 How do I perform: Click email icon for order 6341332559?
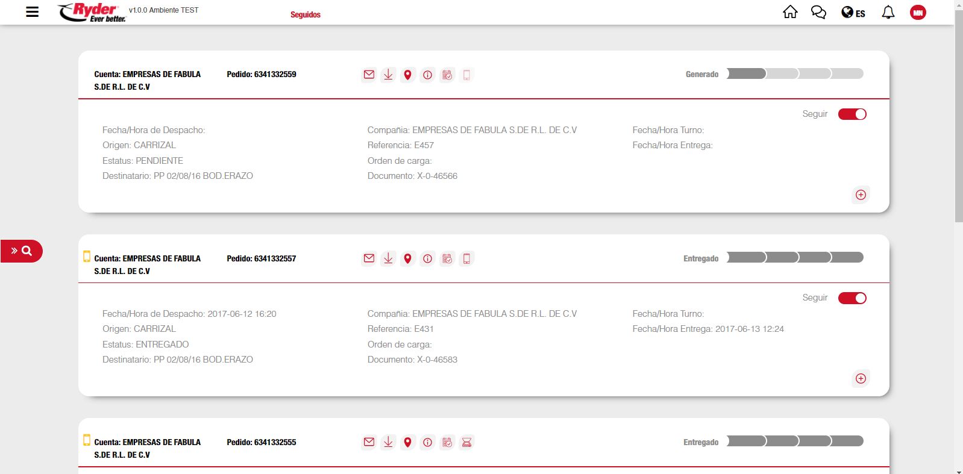coord(369,75)
